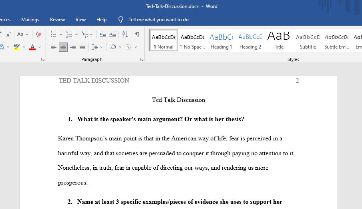Increase paragraph indent
This screenshot has width=362, height=209.
[113, 34]
